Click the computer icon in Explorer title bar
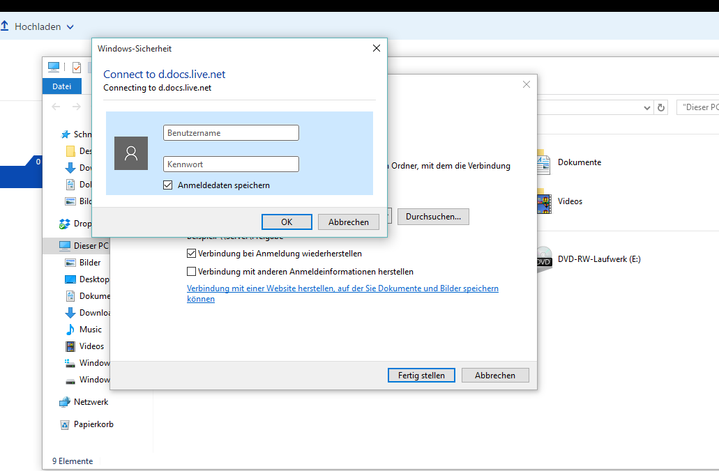Screen dimensions: 719x471 [x=54, y=68]
